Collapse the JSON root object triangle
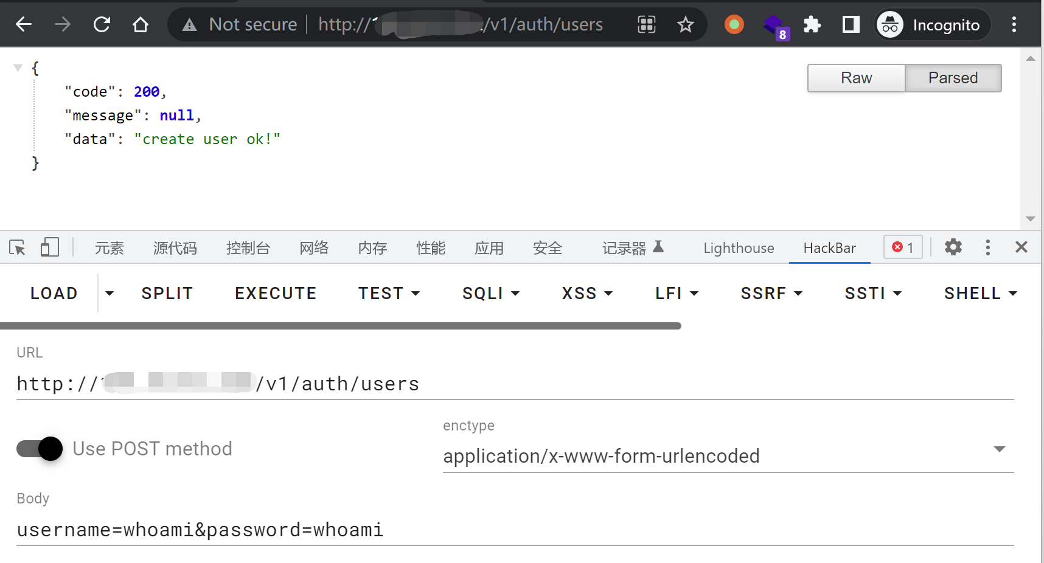The image size is (1044, 563). pyautogui.click(x=18, y=67)
